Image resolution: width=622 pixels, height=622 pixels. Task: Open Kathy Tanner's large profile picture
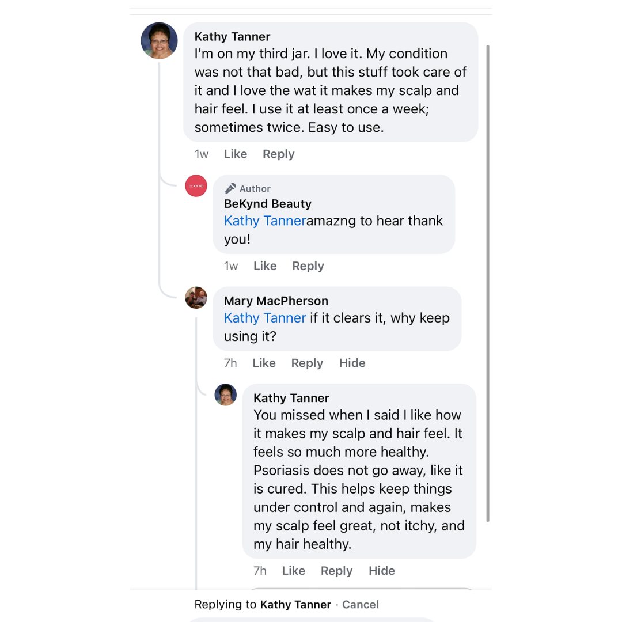(x=159, y=41)
